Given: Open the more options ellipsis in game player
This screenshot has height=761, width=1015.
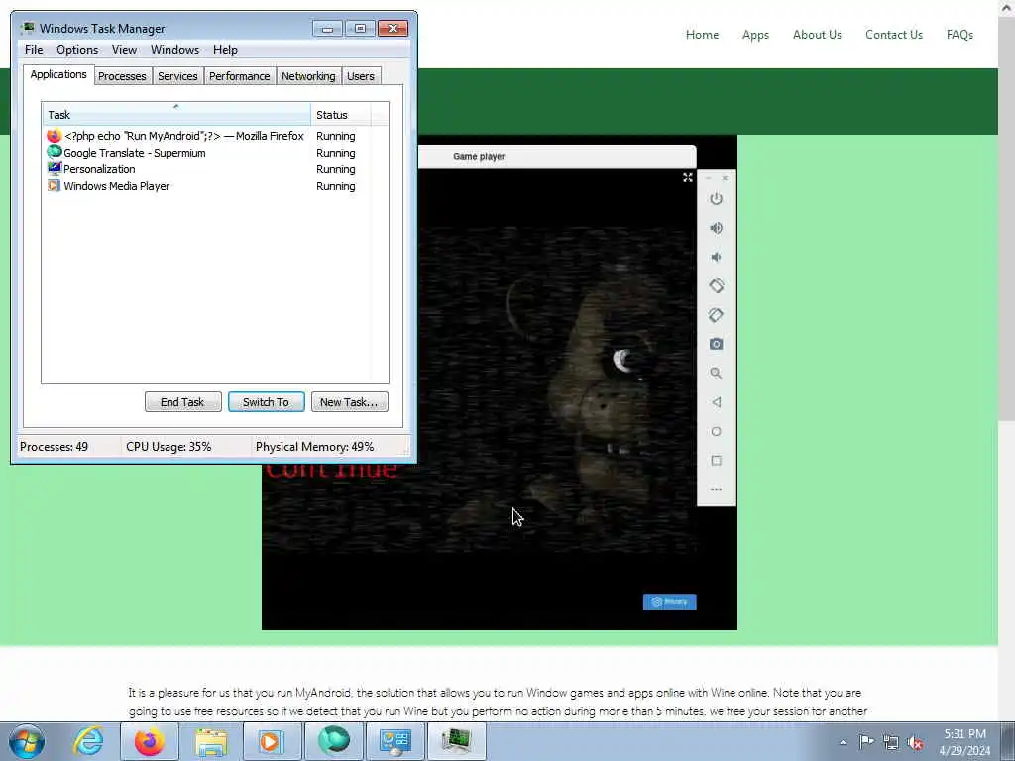Looking at the screenshot, I should [x=716, y=489].
